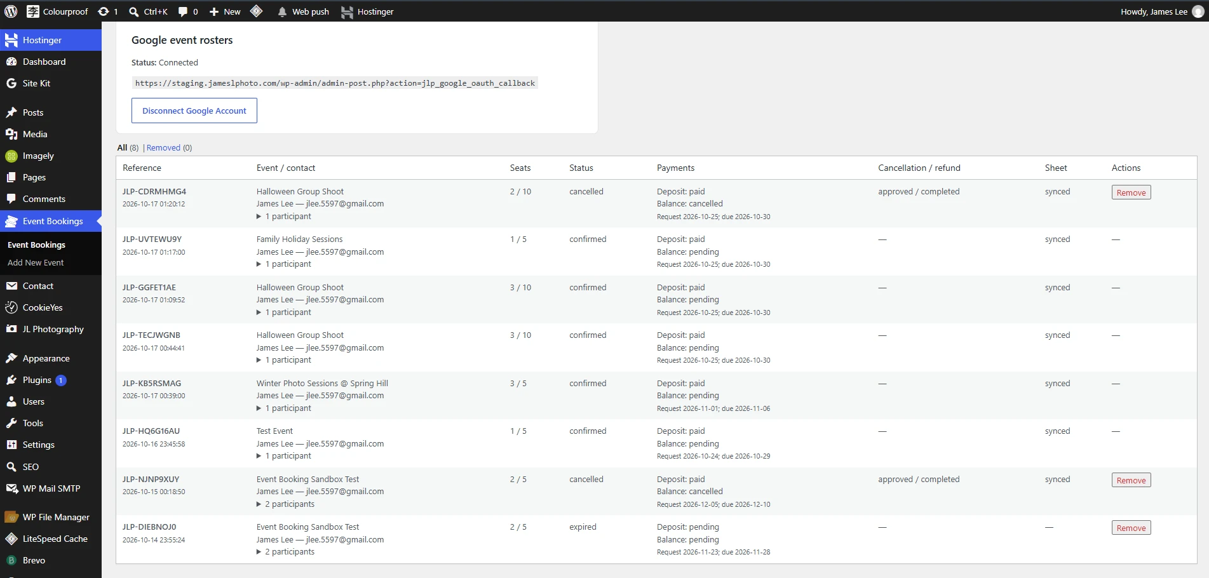Show the Removed bookings filter
The width and height of the screenshot is (1209, 578).
tap(163, 147)
